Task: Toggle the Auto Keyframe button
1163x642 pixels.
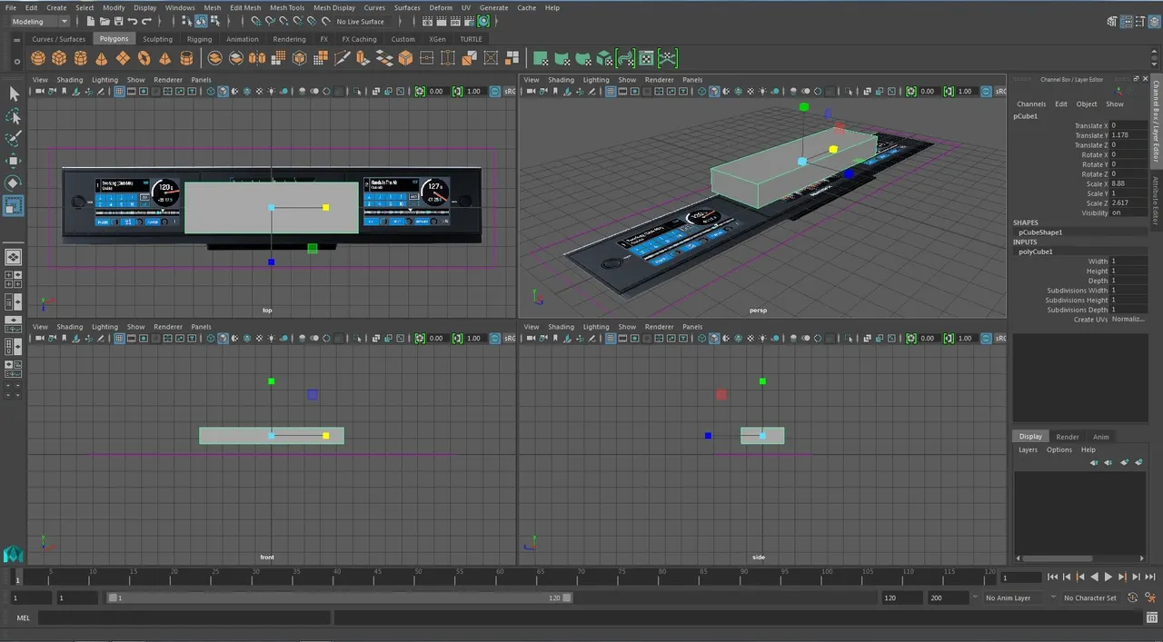Action: (x=1133, y=598)
